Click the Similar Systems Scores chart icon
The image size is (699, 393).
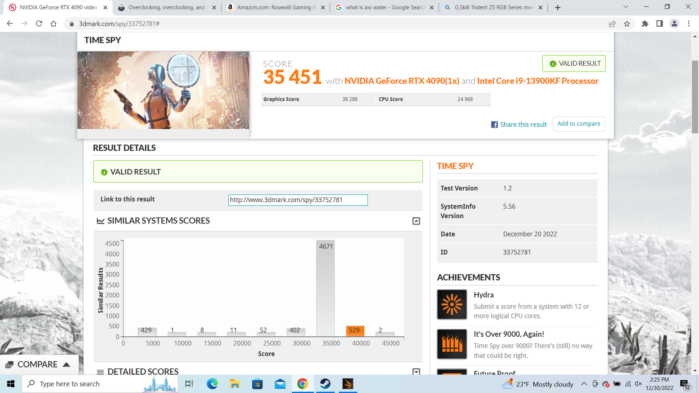pos(100,221)
